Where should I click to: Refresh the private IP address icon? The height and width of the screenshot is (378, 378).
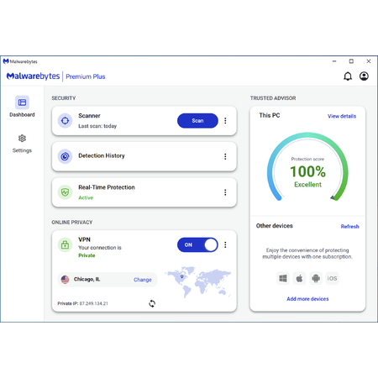click(x=152, y=303)
